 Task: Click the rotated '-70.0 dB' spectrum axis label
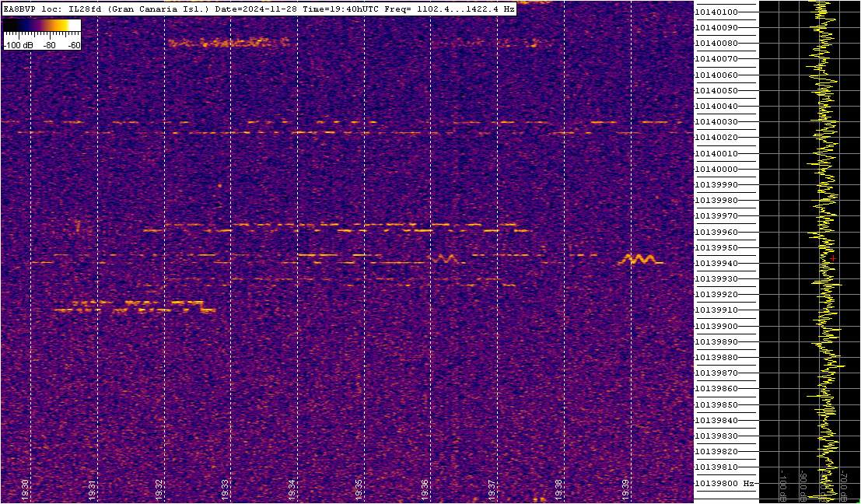pos(843,486)
